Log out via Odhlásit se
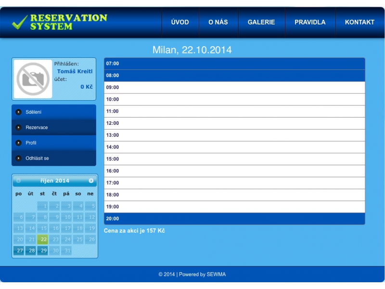385x289 pixels. point(37,158)
